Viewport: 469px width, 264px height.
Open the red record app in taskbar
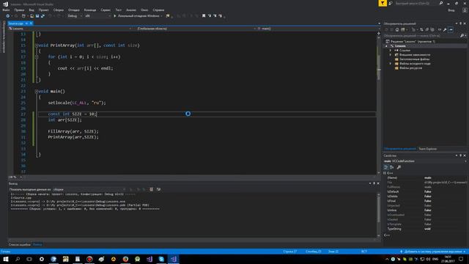click(x=89, y=259)
